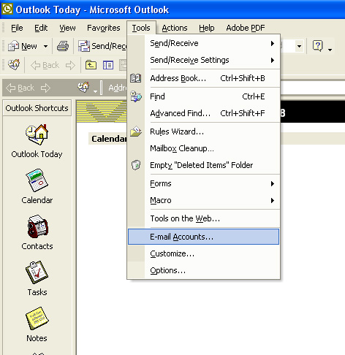The image size is (345, 355).
Task: Open the Contacts shortcut icon
Action: point(37,226)
